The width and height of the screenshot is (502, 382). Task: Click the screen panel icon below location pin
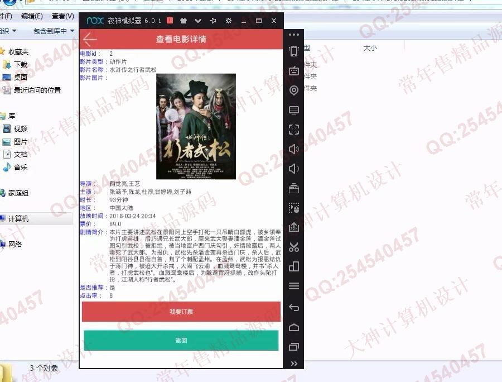(293, 110)
